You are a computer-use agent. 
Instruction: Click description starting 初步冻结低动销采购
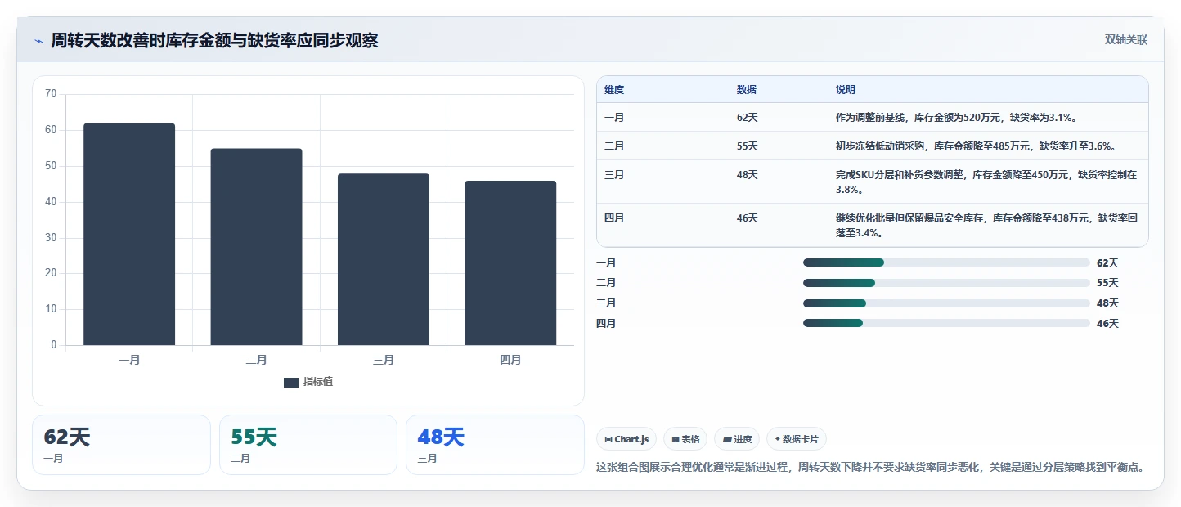pyautogui.click(x=976, y=146)
